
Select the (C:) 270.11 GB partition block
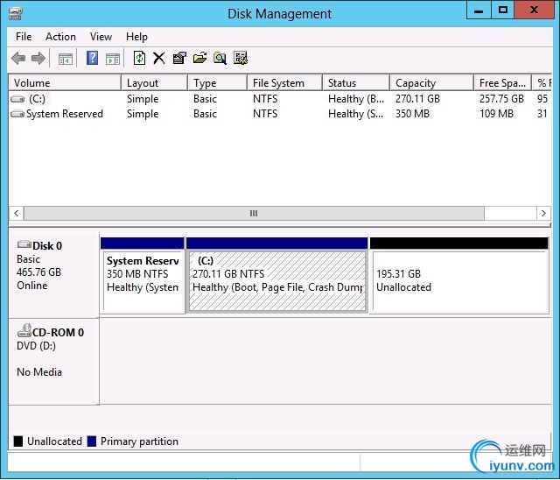[x=277, y=276]
